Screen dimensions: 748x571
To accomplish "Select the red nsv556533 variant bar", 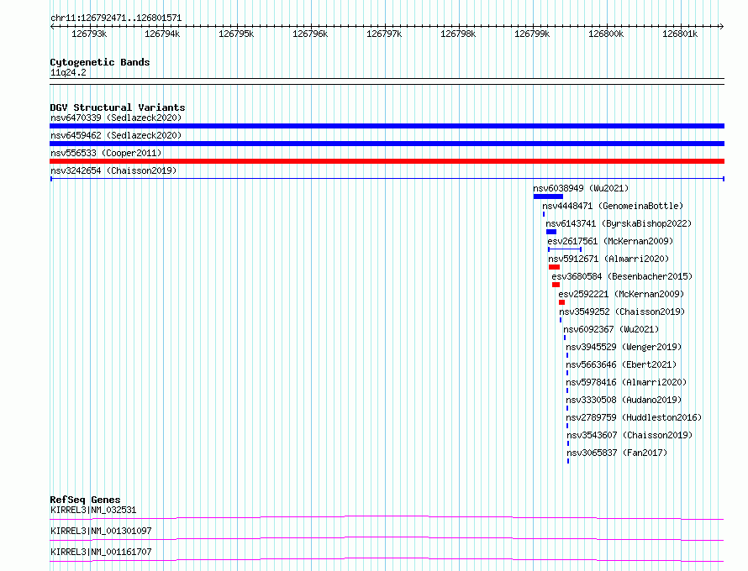I will (x=387, y=161).
